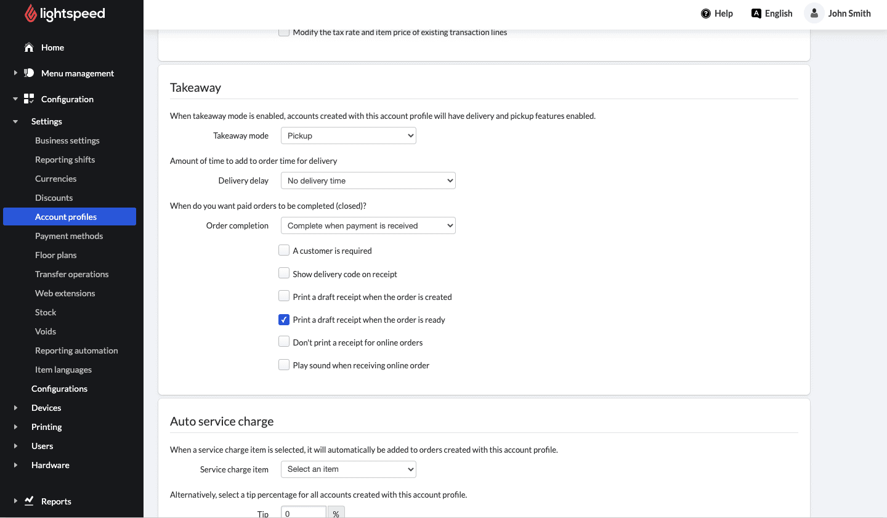This screenshot has height=518, width=887.
Task: Click the Tip percentage input field
Action: [304, 512]
